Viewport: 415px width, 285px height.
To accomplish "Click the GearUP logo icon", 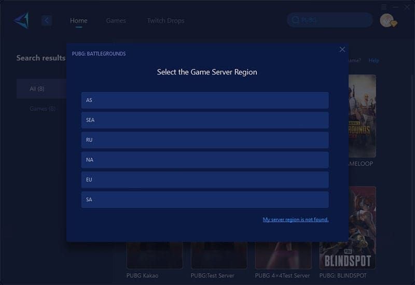I will pyautogui.click(x=21, y=20).
